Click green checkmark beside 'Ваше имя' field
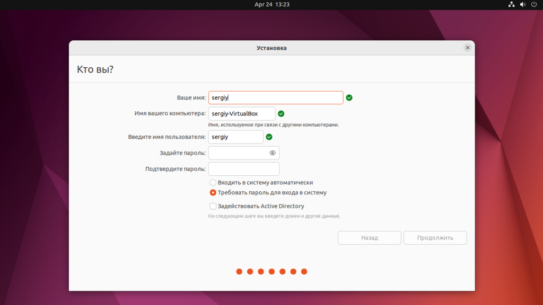This screenshot has height=305, width=543. point(349,97)
